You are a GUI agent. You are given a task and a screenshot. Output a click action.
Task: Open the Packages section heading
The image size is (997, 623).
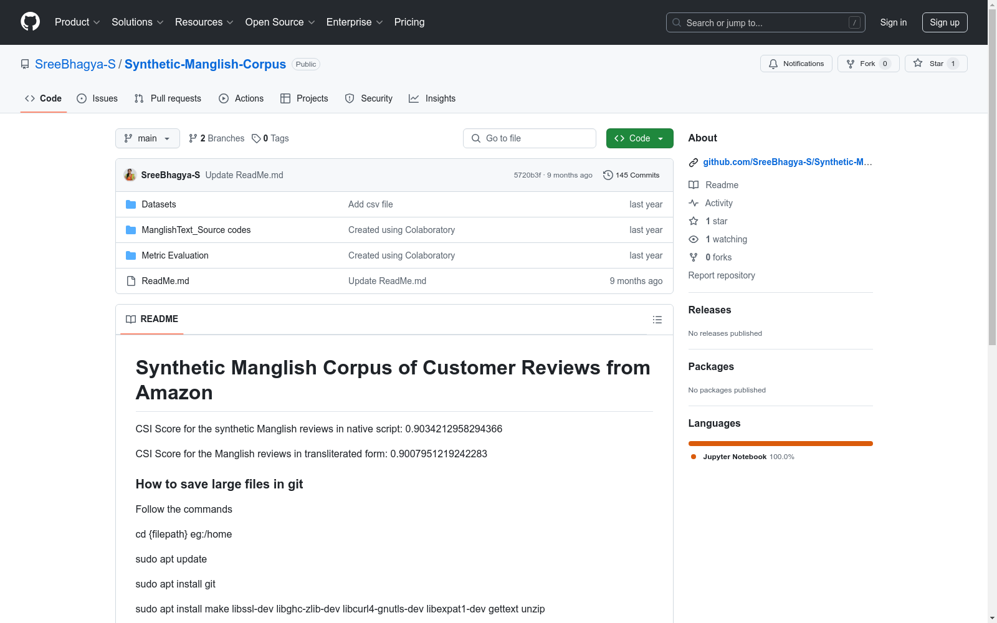point(711,366)
